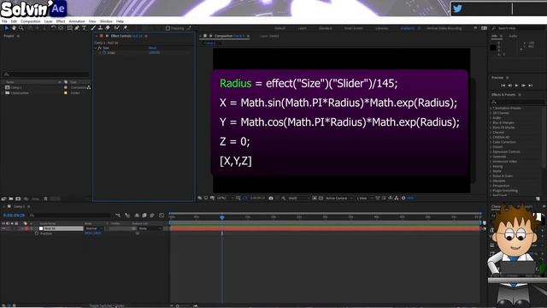Select the Roto Brush tool
This screenshot has width=547, height=308.
pos(117,28)
